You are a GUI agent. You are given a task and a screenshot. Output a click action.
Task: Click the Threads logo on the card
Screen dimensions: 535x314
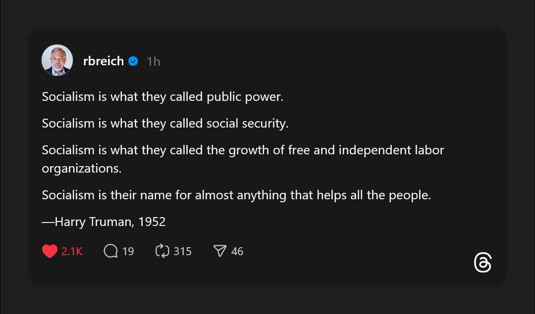(x=482, y=263)
